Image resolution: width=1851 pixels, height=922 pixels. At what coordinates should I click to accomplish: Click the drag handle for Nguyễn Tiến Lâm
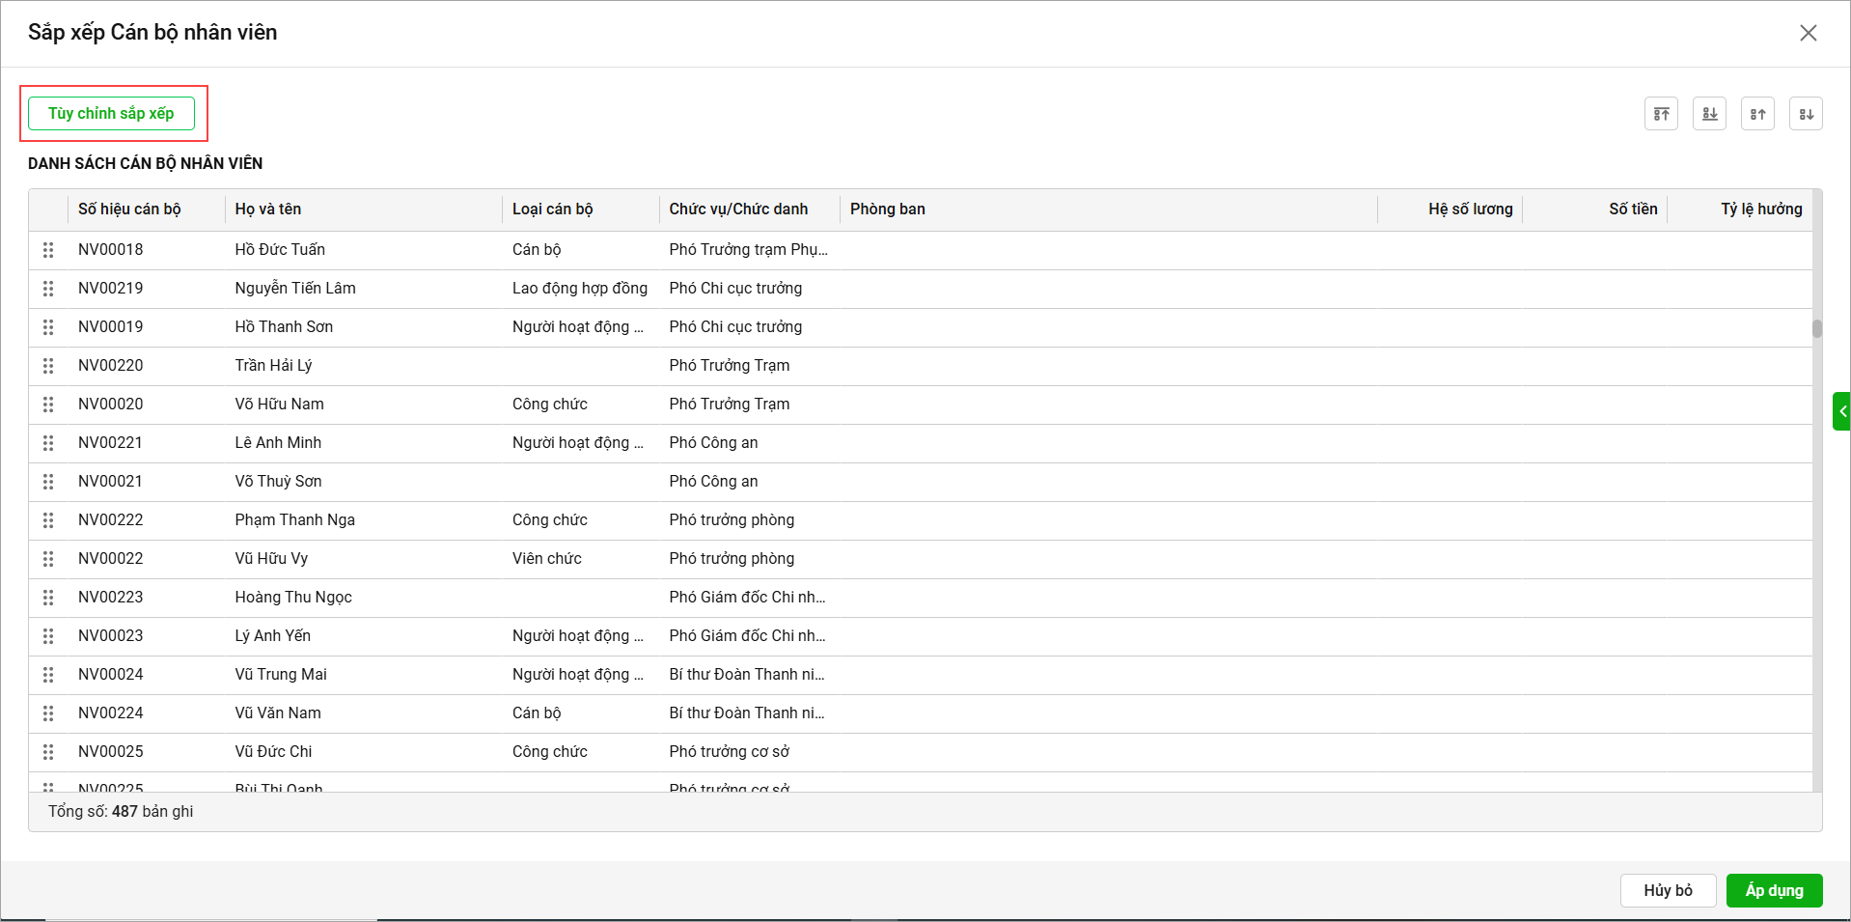[48, 289]
